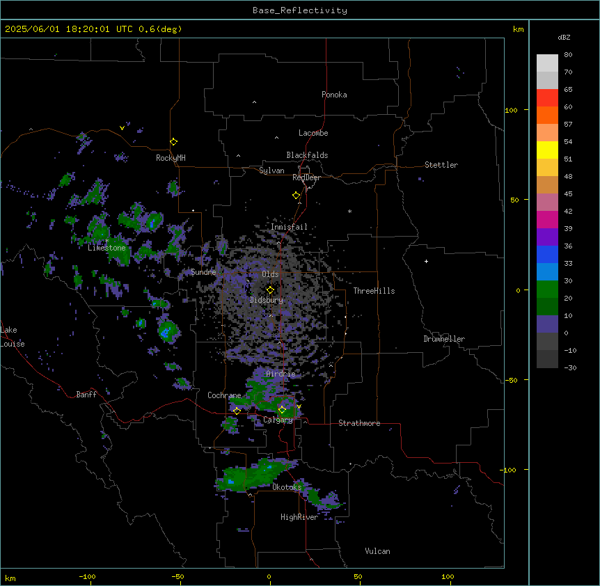The image size is (600, 586).
Task: Click the Vulcan label
Action: click(x=377, y=551)
